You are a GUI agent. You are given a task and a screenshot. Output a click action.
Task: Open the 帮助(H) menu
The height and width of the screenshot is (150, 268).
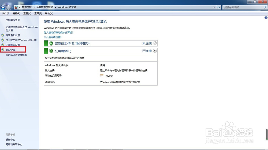pyautogui.click(x=49, y=13)
